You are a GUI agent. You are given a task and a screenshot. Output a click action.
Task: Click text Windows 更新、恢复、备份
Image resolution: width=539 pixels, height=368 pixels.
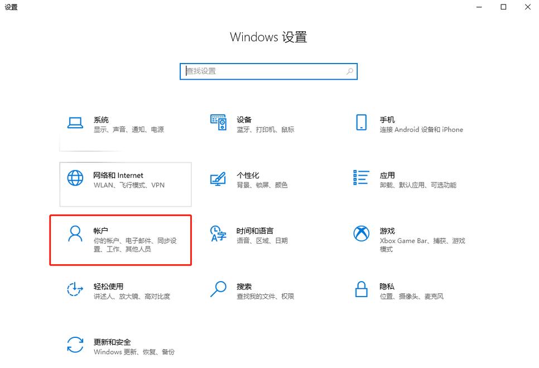134,352
